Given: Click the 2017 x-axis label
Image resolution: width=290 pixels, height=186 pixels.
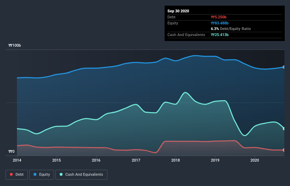Looking at the screenshot, I should (136, 160).
